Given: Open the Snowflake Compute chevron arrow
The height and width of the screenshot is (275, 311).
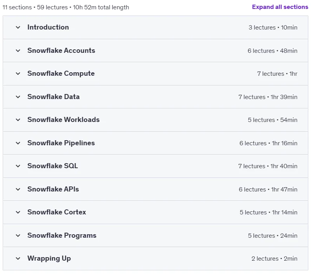Looking at the screenshot, I should pyautogui.click(x=18, y=74).
